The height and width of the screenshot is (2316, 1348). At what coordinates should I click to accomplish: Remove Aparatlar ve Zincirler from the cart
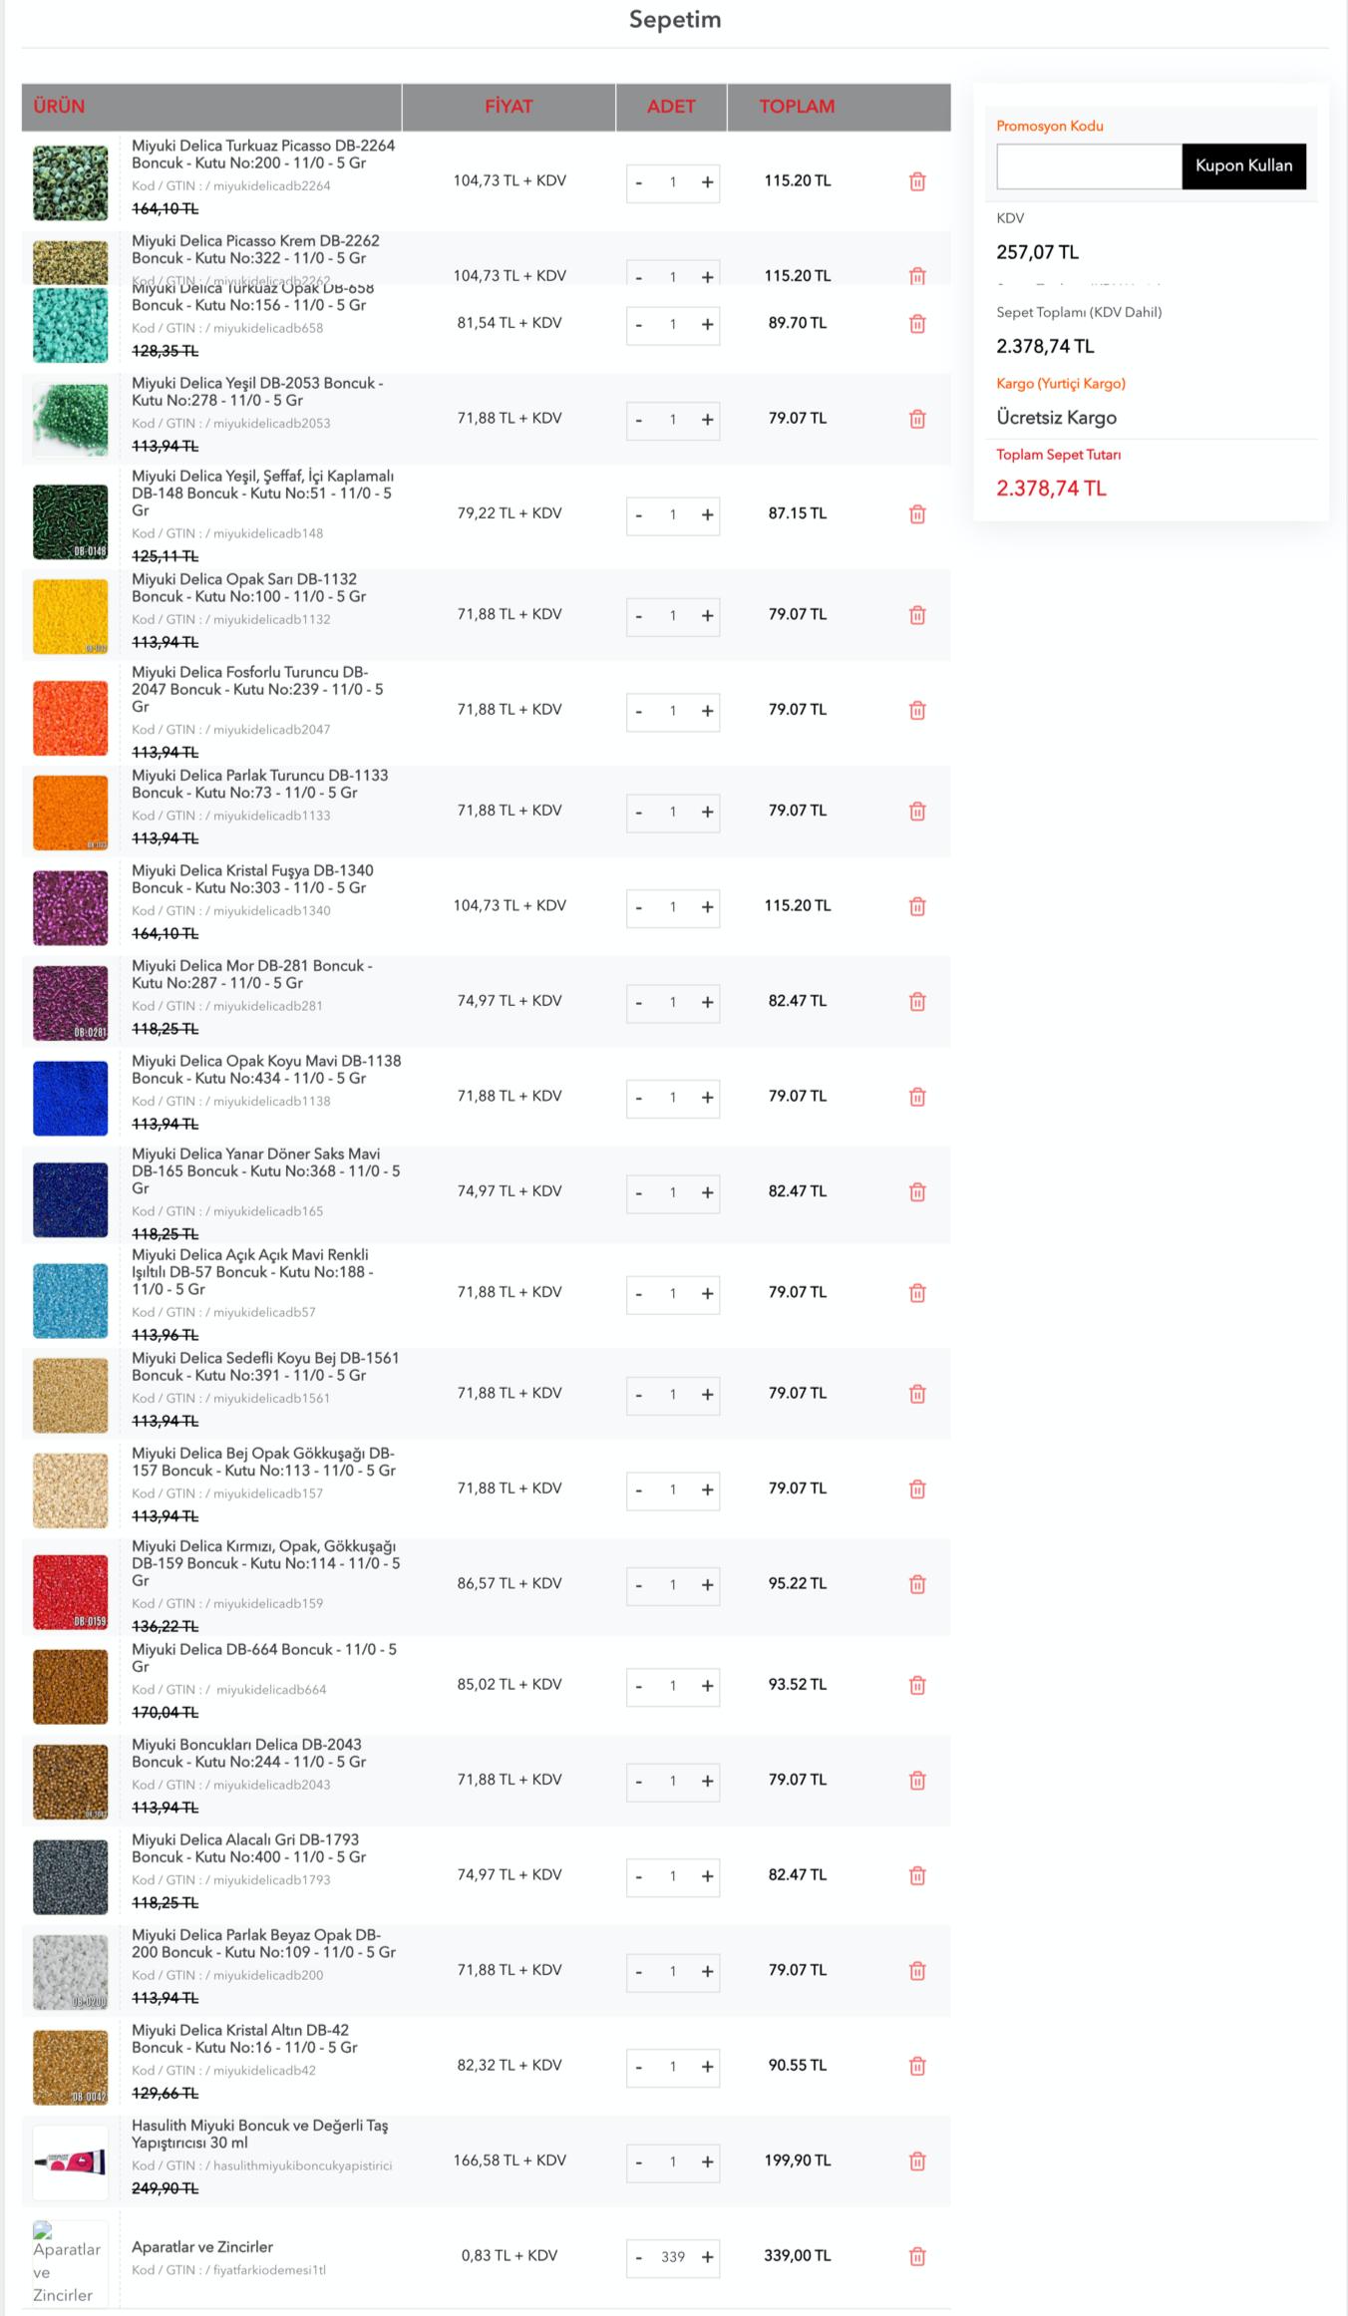(x=917, y=2256)
